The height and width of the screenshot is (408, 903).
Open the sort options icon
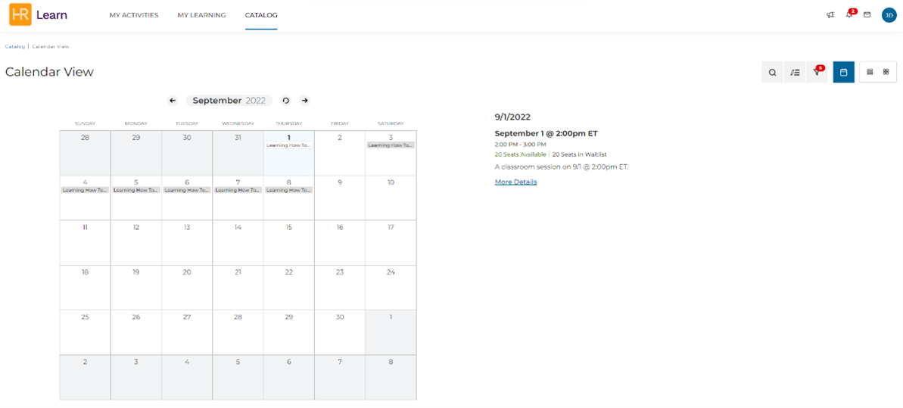[795, 73]
